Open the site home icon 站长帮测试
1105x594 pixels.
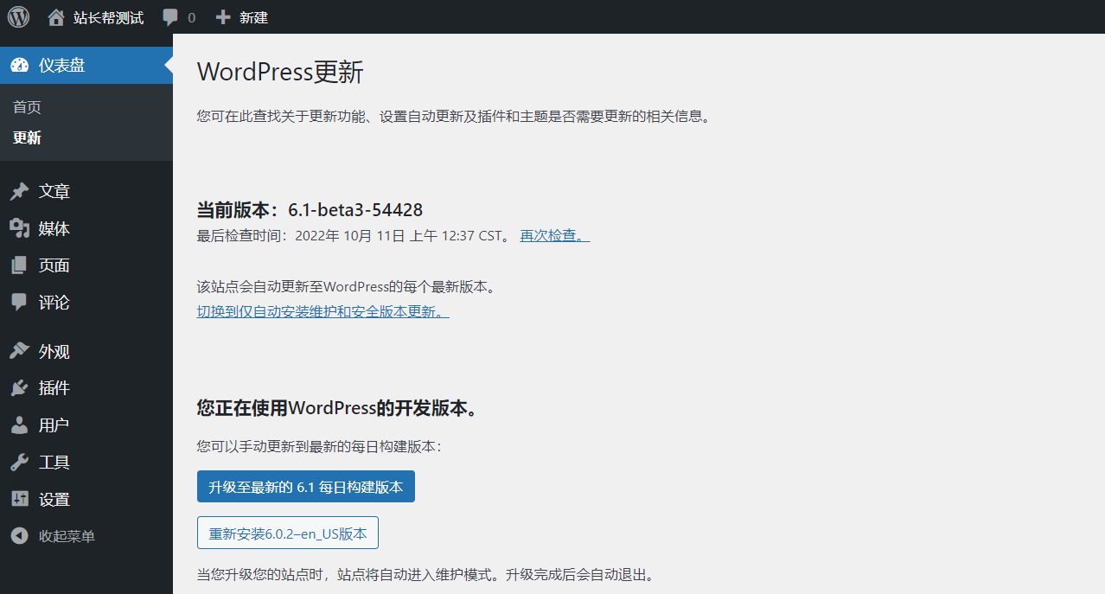56,17
